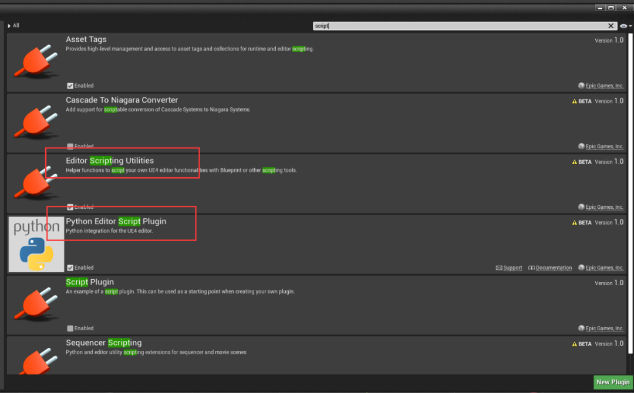This screenshot has height=393, width=634.
Task: Clear the search box with the X icon
Action: (x=611, y=26)
